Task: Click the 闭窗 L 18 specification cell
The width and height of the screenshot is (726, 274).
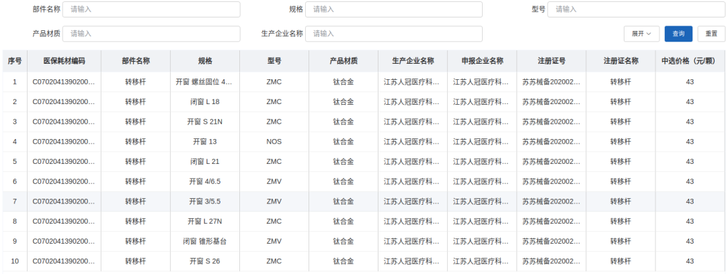Action: pyautogui.click(x=204, y=102)
